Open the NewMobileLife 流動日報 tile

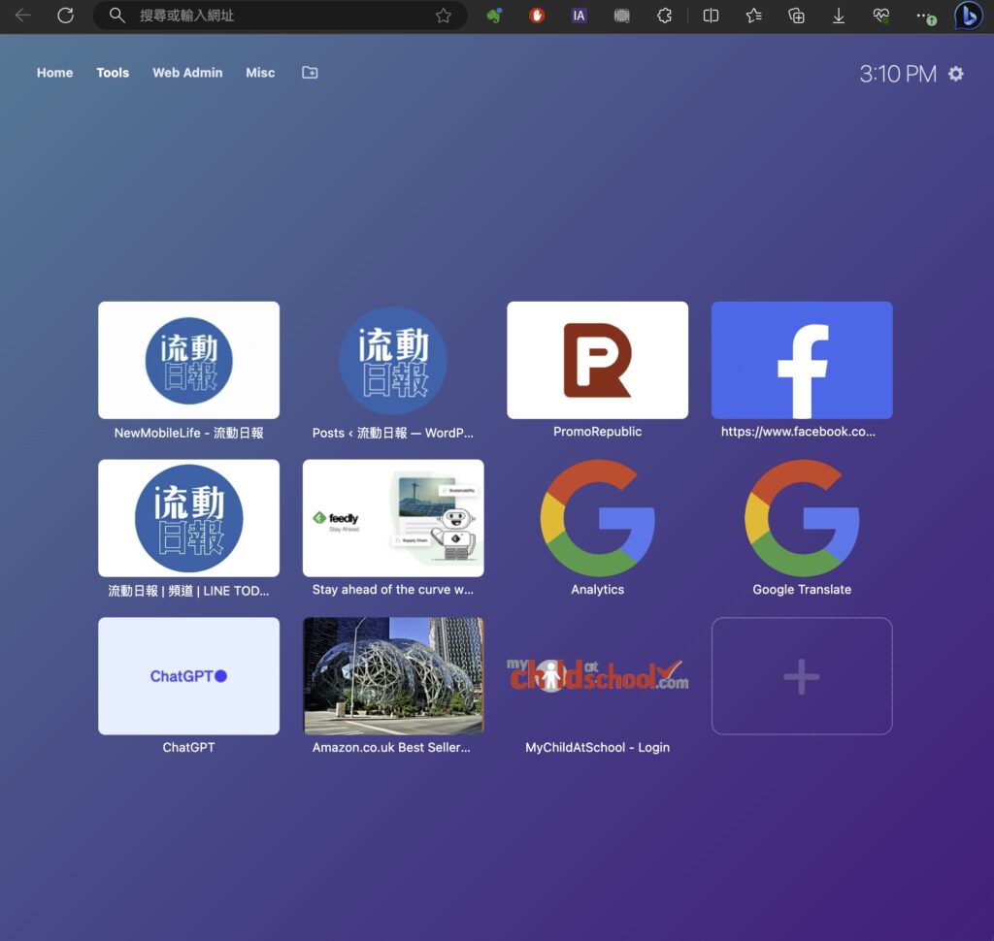189,360
